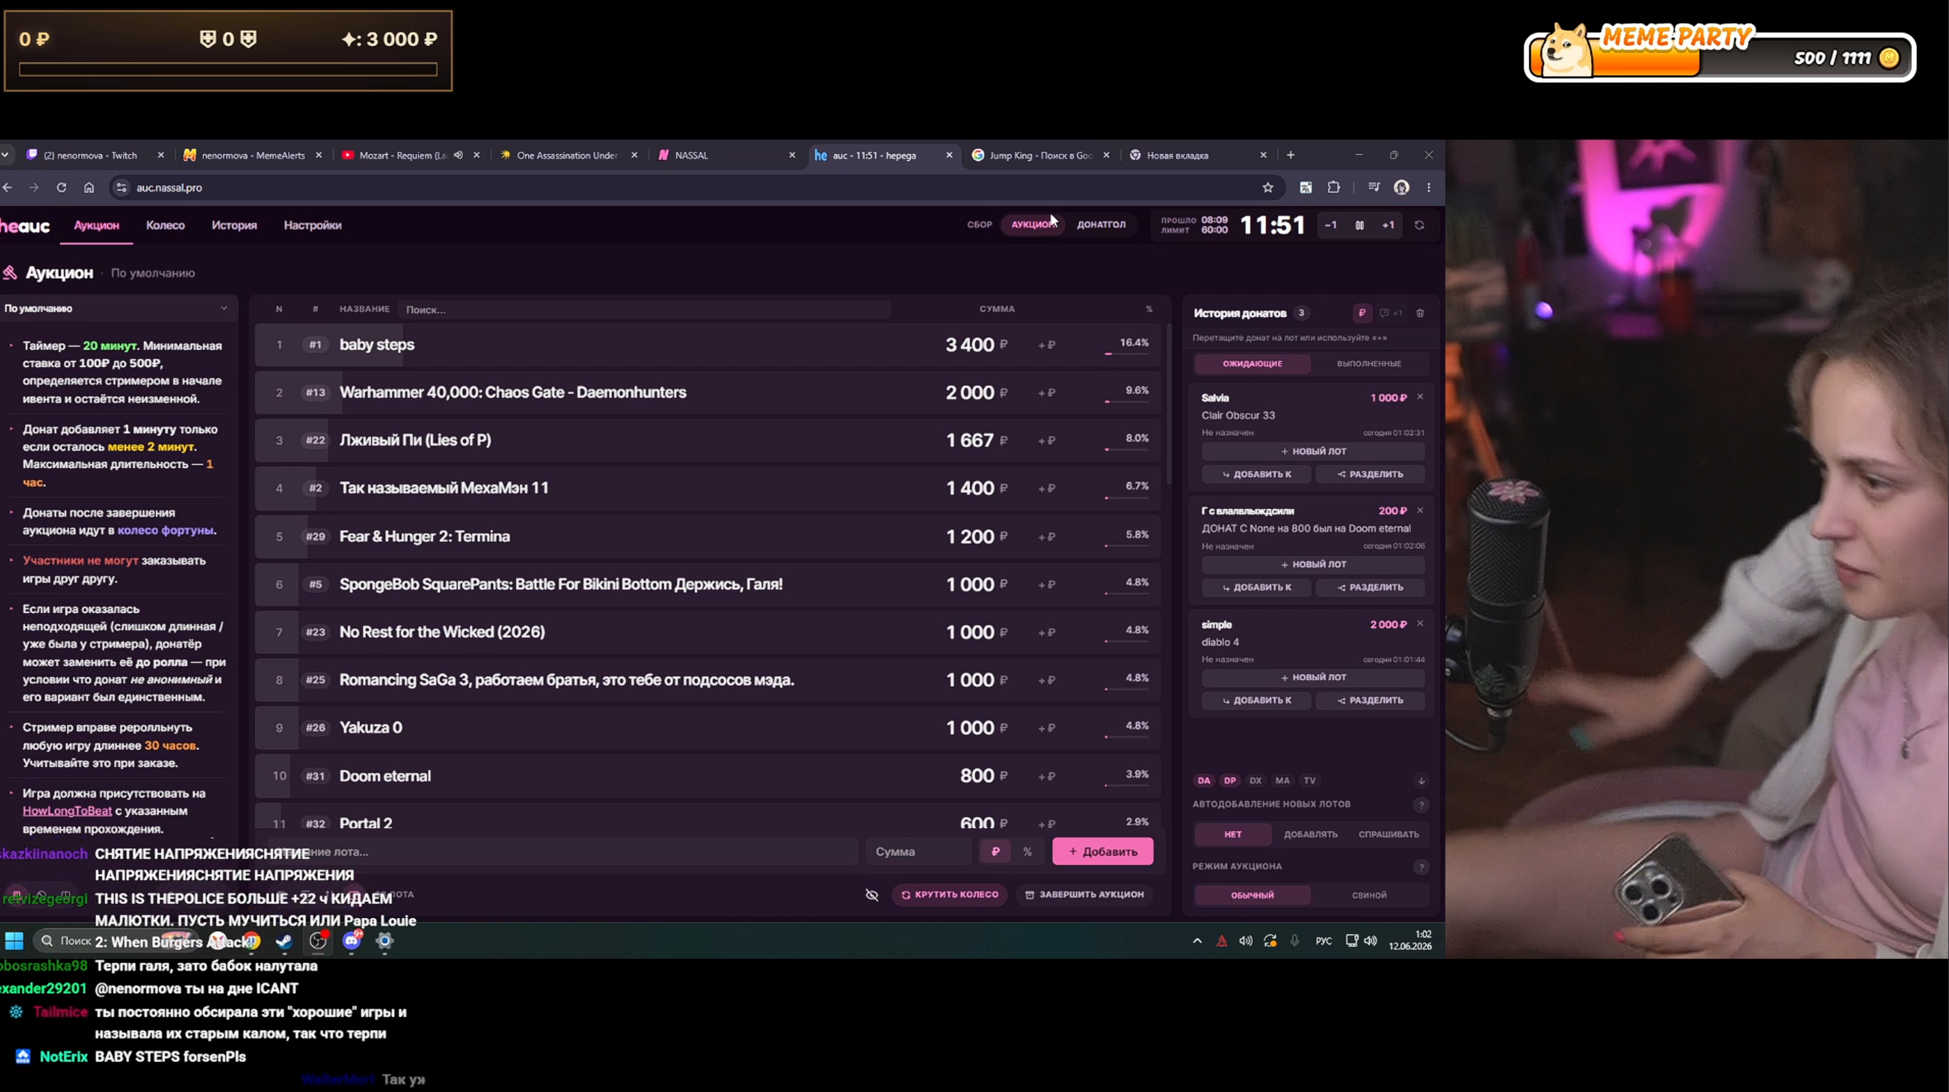Image resolution: width=1949 pixels, height=1092 pixels.
Task: Switch the timer mode to ДОНАТГОЛ
Action: (1101, 225)
